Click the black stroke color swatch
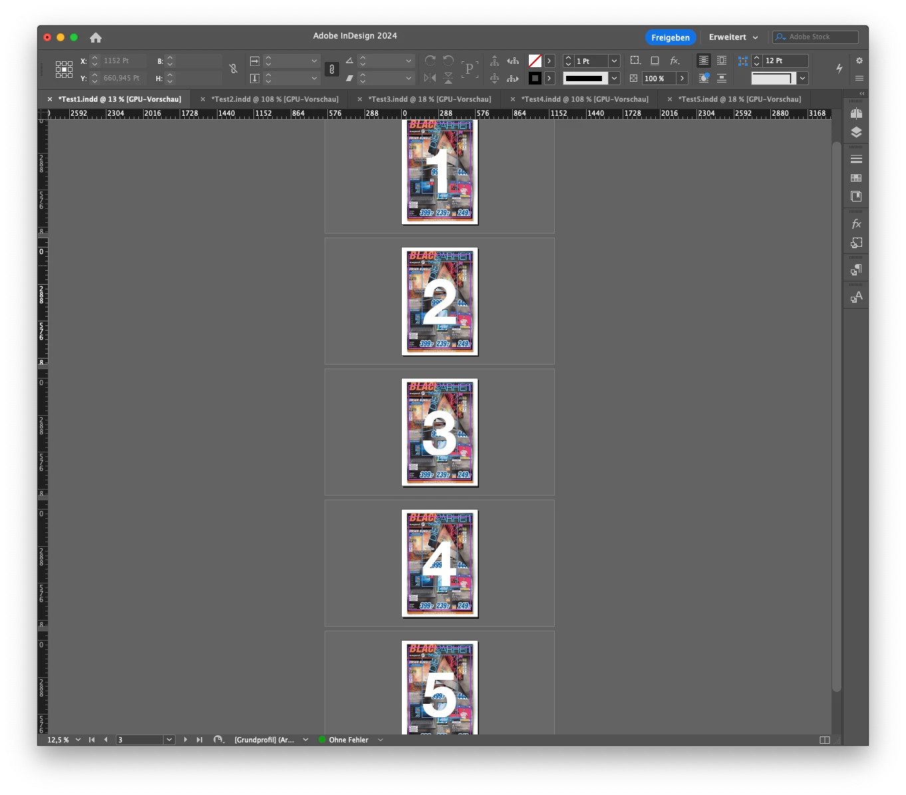Image resolution: width=906 pixels, height=795 pixels. 535,79
